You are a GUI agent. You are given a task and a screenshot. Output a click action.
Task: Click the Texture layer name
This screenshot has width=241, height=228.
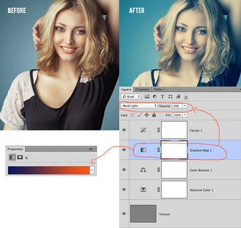click(164, 214)
